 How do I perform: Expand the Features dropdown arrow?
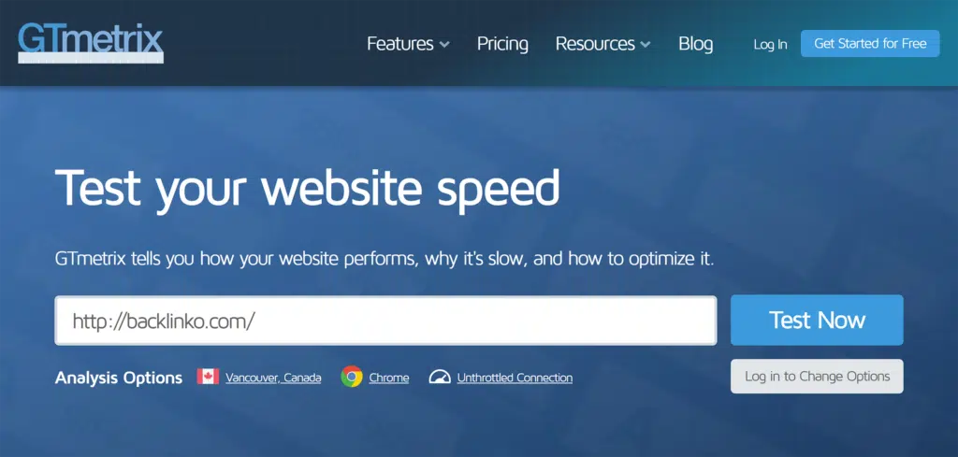coord(444,45)
